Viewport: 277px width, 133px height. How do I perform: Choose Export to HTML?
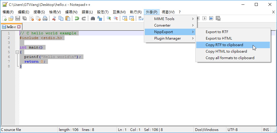(x=233, y=38)
